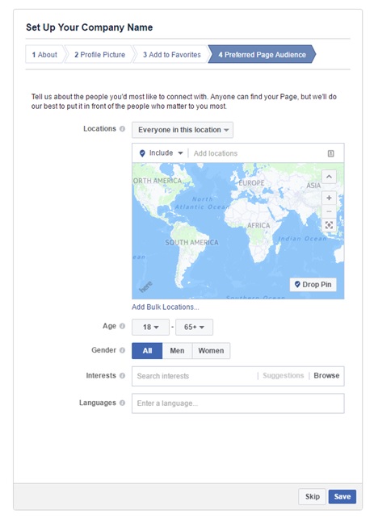Click the Locations info icon
Screen dimensions: 374x518
(x=122, y=129)
